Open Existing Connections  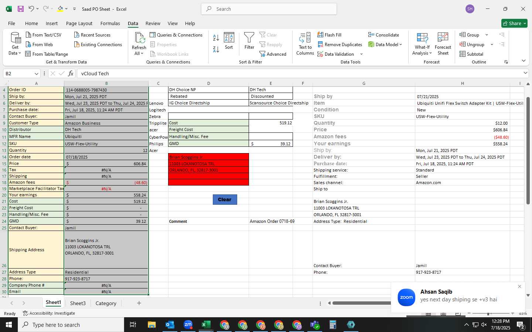(98, 44)
